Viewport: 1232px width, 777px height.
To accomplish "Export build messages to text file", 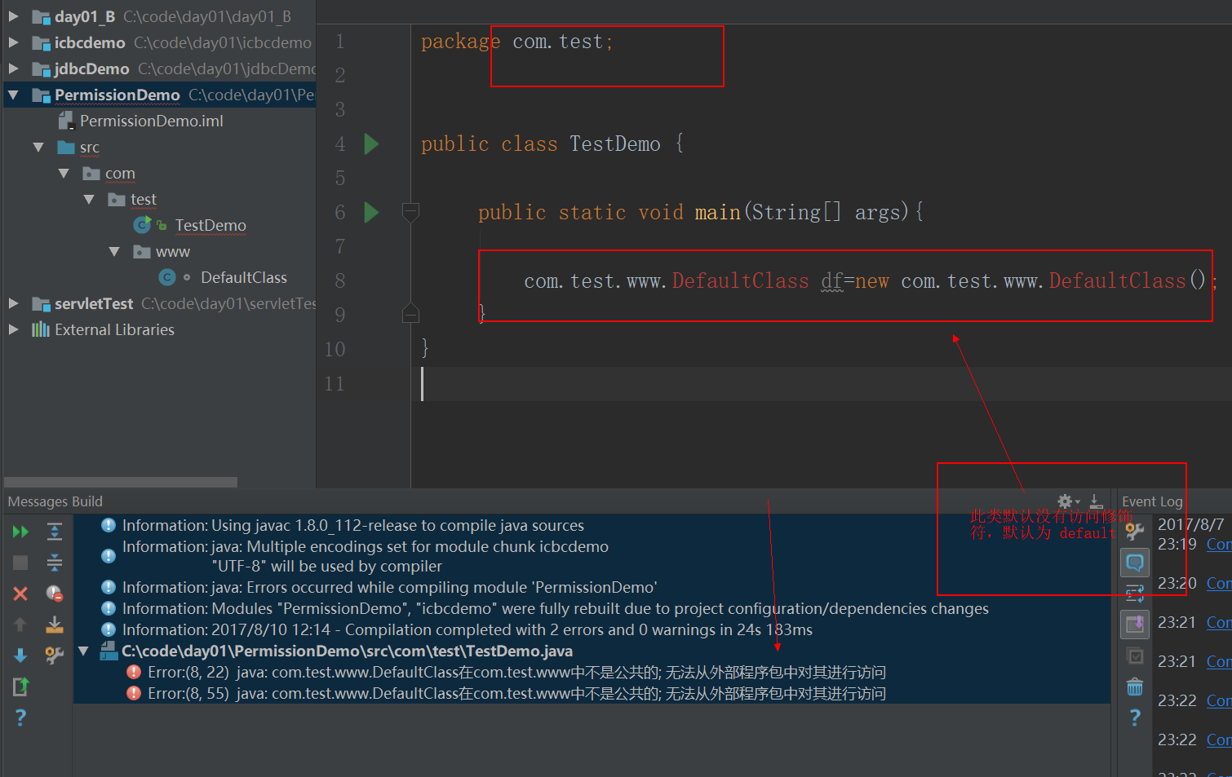I will (x=20, y=686).
